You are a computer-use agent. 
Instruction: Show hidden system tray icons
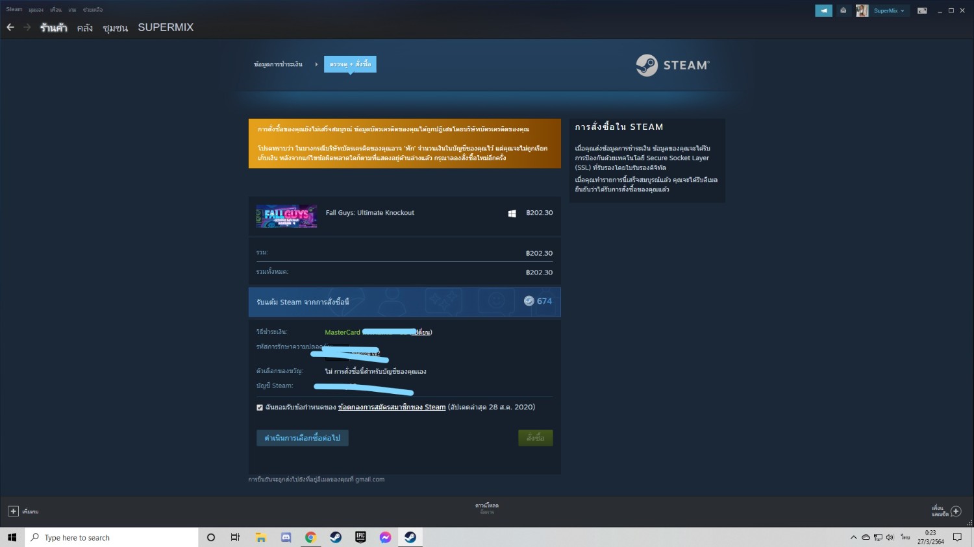853,537
